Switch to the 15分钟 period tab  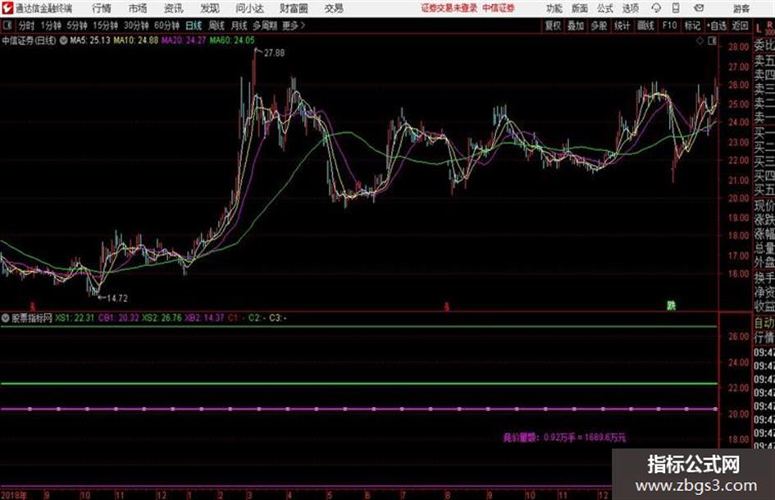[105, 25]
